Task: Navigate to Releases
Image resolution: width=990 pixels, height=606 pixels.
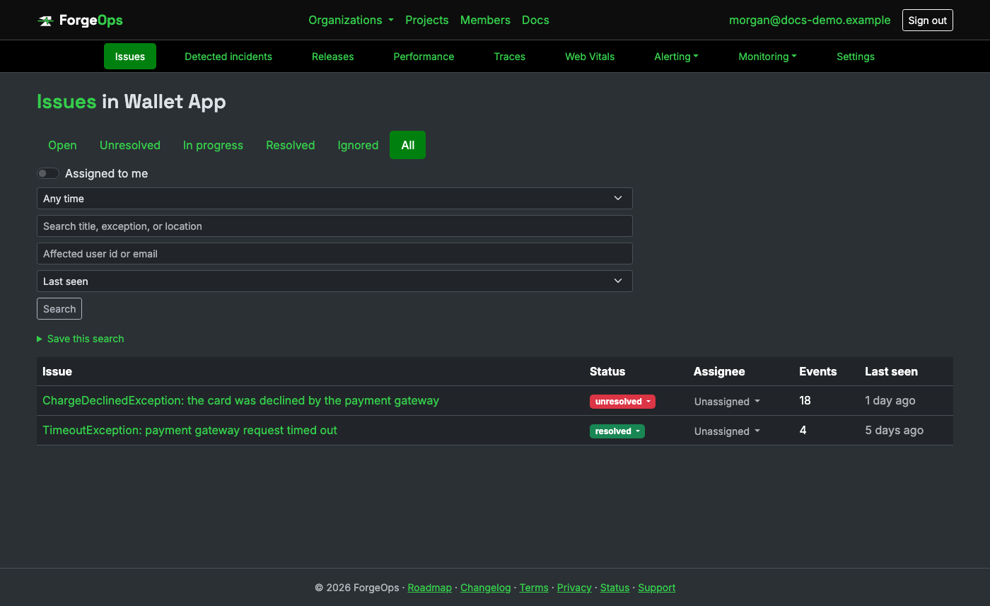Action: coord(333,57)
